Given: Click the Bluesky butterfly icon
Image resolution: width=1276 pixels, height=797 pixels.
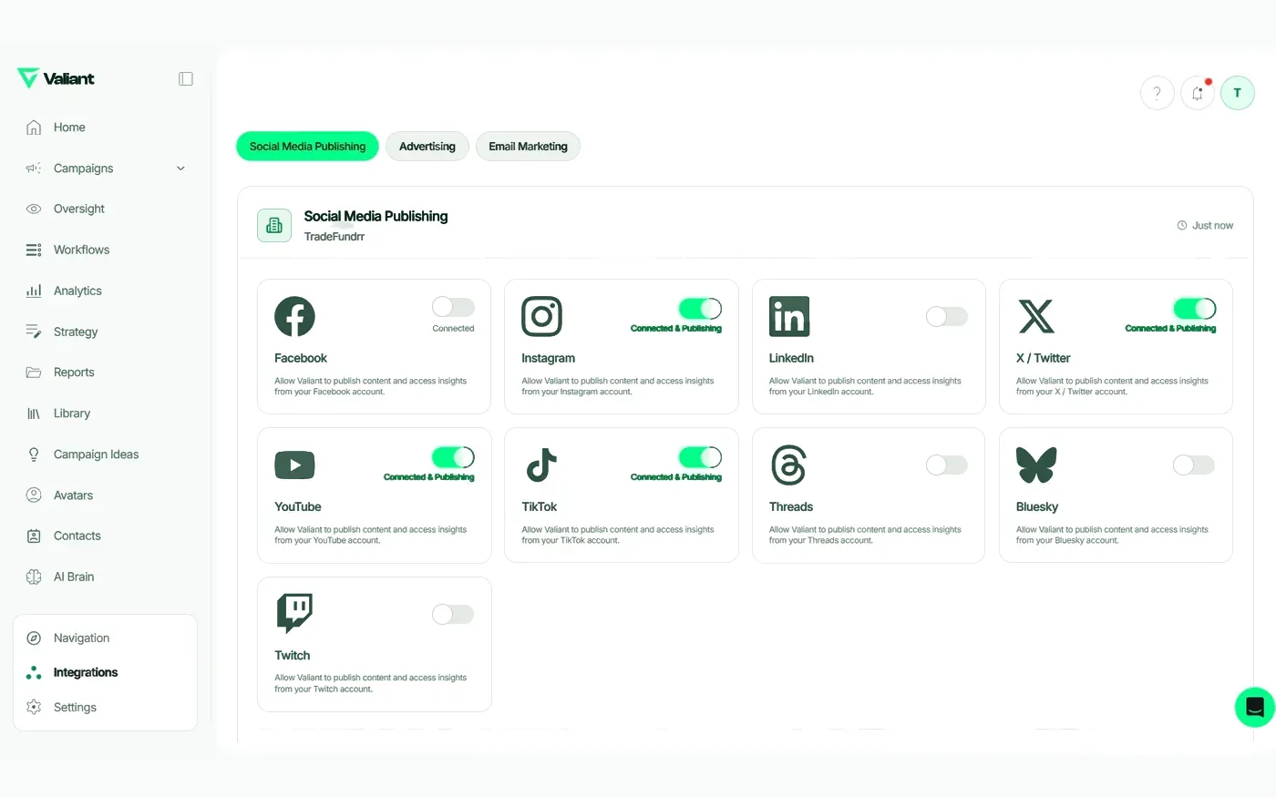Looking at the screenshot, I should pos(1036,465).
